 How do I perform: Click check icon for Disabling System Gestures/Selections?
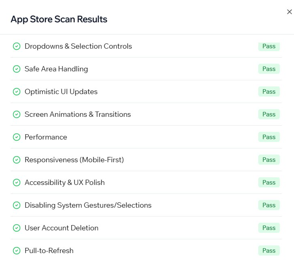click(x=17, y=205)
